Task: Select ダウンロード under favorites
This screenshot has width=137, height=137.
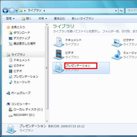Action: [19, 33]
